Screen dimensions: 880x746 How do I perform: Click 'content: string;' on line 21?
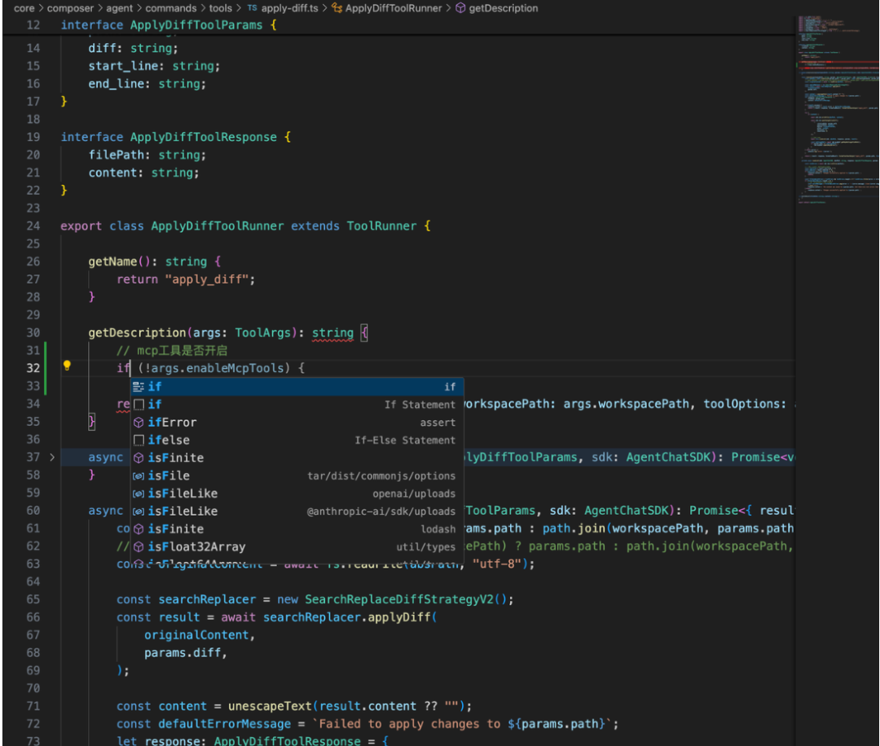[143, 173]
